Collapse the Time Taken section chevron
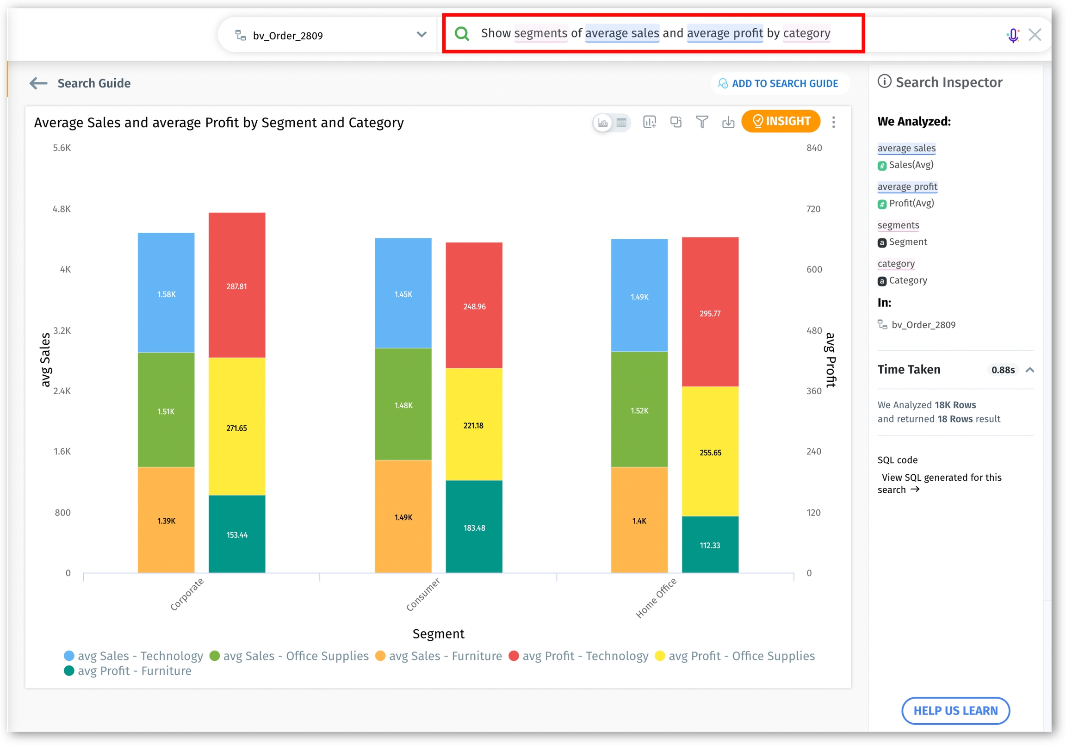Image resolution: width=1066 pixels, height=745 pixels. (x=1030, y=370)
